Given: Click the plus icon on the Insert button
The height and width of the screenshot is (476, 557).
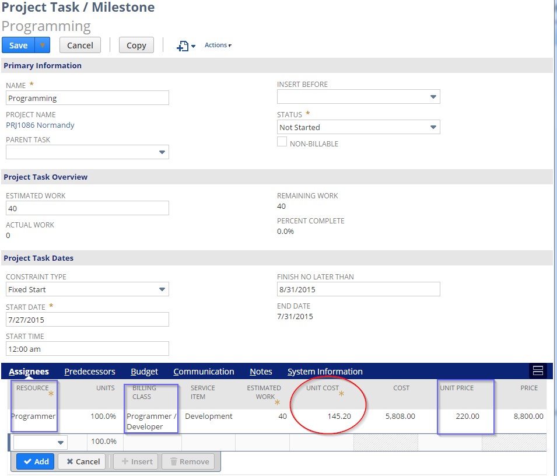Looking at the screenshot, I should tap(125, 461).
